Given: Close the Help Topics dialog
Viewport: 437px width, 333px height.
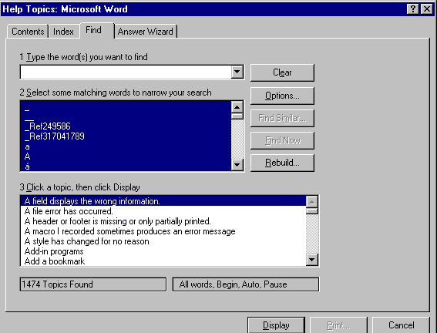Looking at the screenshot, I should [x=427, y=9].
